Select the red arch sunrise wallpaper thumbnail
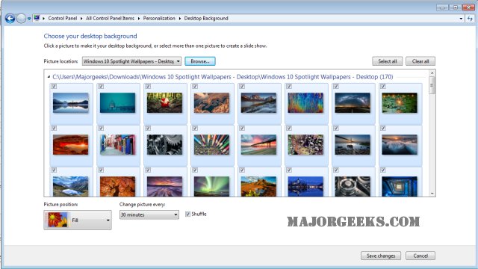The width and height of the screenshot is (478, 269). coord(70,144)
